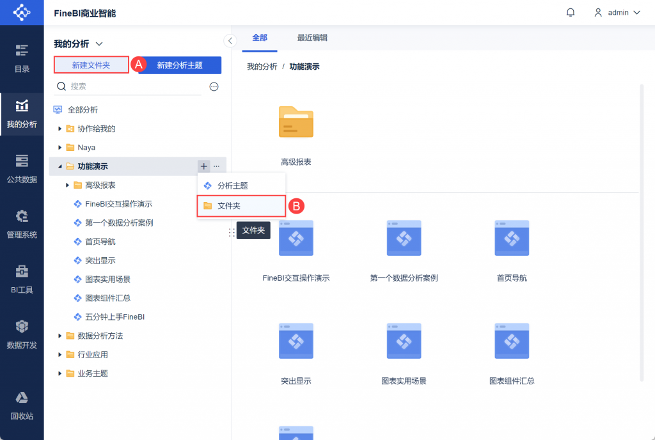Open 回收站 recycle bin sidebar icon
Viewport: 655px width, 440px height.
pos(22,405)
